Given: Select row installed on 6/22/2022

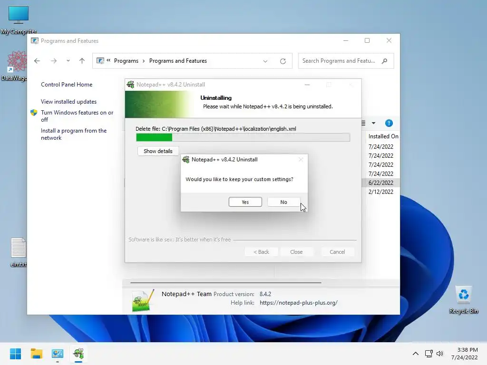Looking at the screenshot, I should tap(381, 183).
